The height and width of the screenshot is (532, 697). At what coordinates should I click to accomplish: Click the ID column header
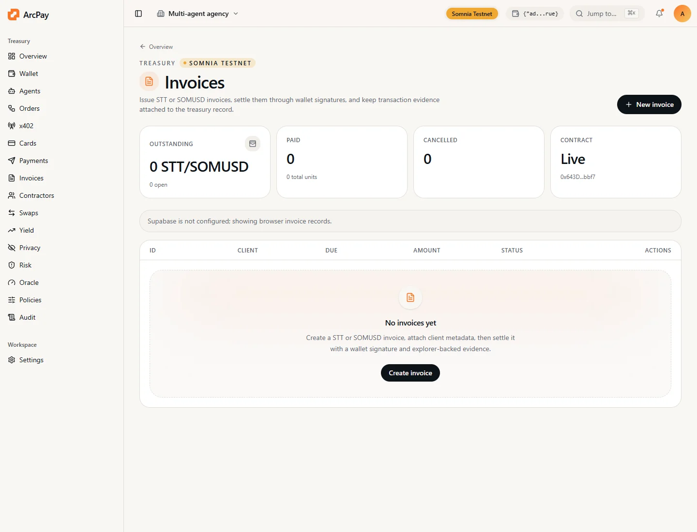coord(152,251)
